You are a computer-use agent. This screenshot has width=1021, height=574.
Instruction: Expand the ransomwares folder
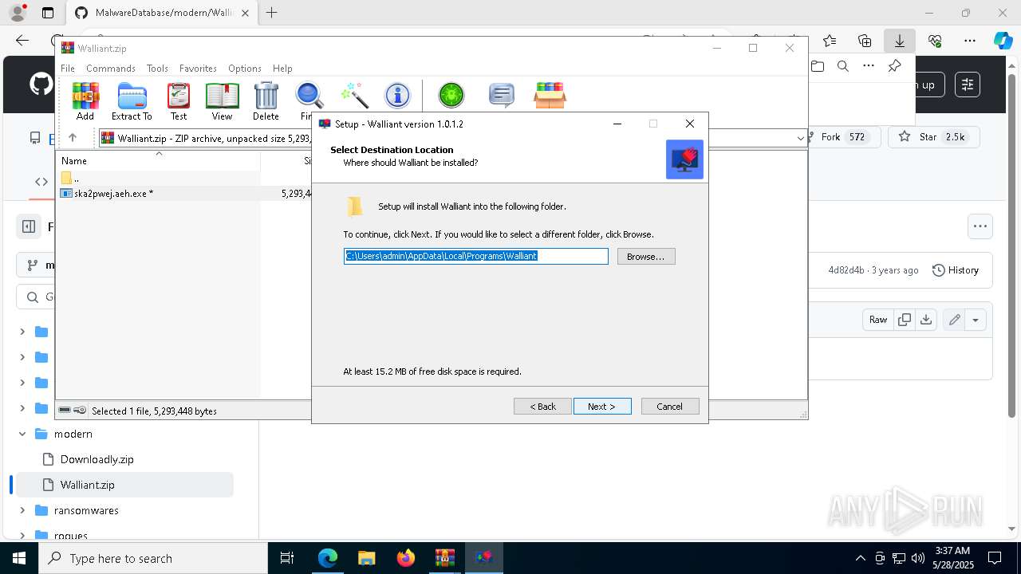[22, 510]
